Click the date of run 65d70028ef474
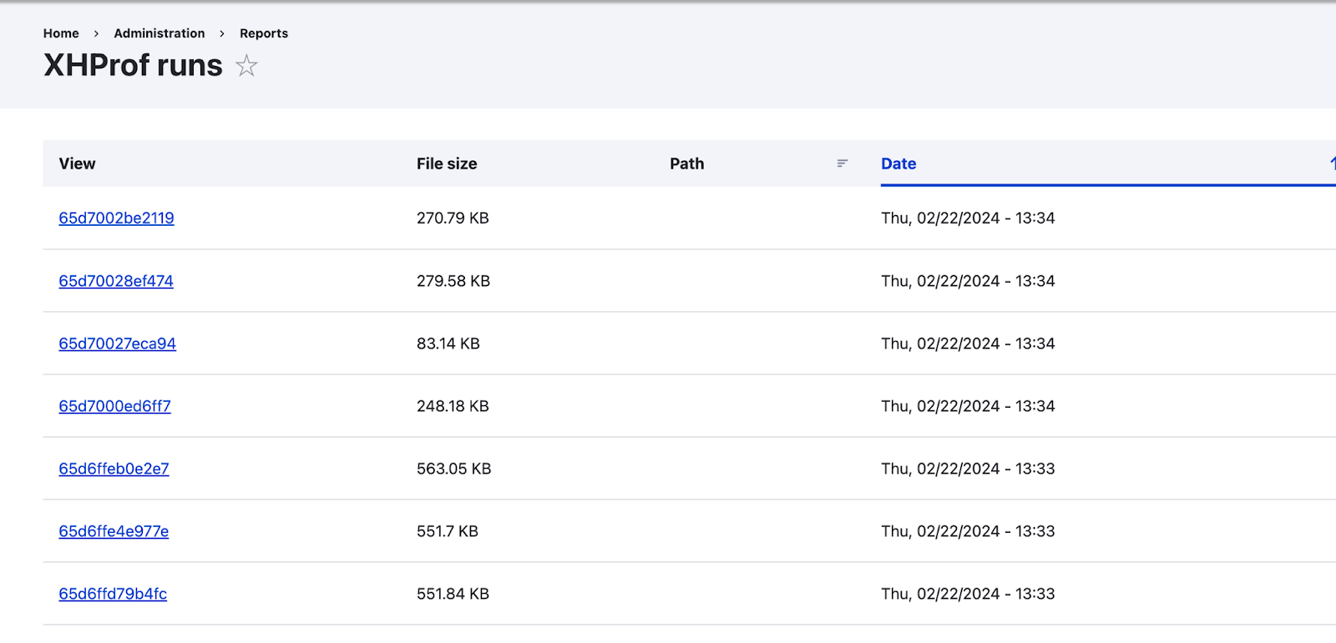1336x643 pixels. point(968,281)
